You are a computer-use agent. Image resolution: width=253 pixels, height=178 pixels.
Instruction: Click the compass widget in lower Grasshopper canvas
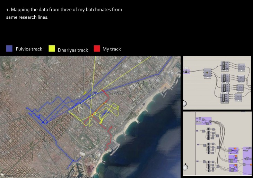pyautogui.click(x=186, y=167)
